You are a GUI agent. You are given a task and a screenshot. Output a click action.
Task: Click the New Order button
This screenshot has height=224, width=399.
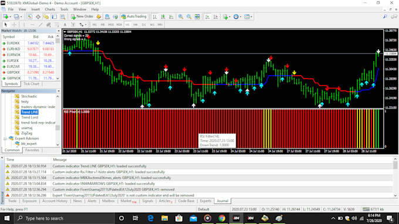coord(82,17)
